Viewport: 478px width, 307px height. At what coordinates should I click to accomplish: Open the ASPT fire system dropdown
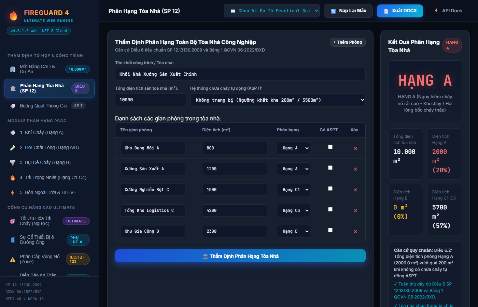278,100
